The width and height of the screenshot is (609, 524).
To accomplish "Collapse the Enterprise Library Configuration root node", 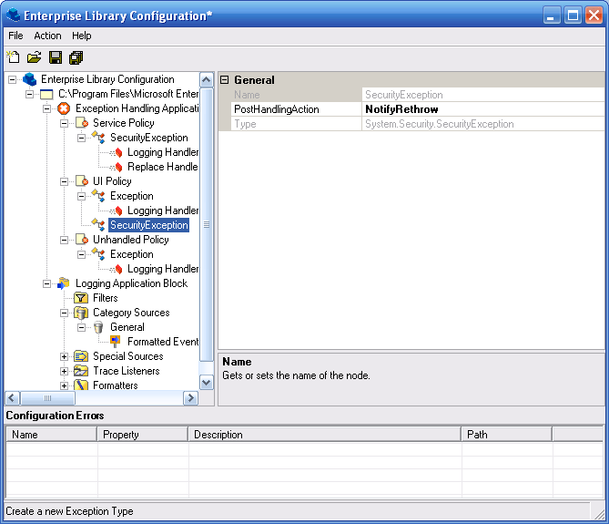I will [x=13, y=79].
